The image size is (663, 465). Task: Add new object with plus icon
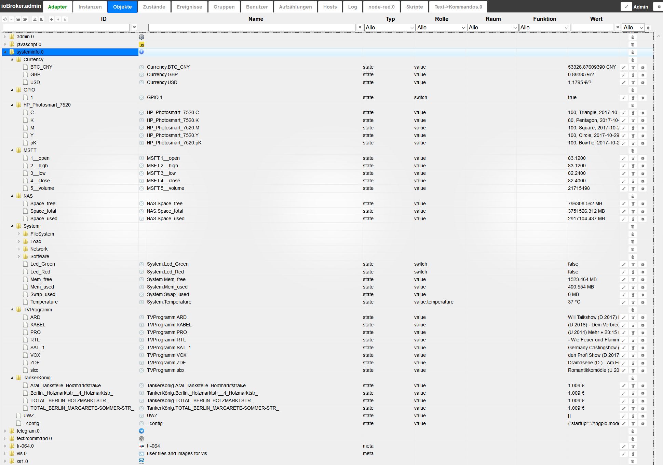click(52, 19)
